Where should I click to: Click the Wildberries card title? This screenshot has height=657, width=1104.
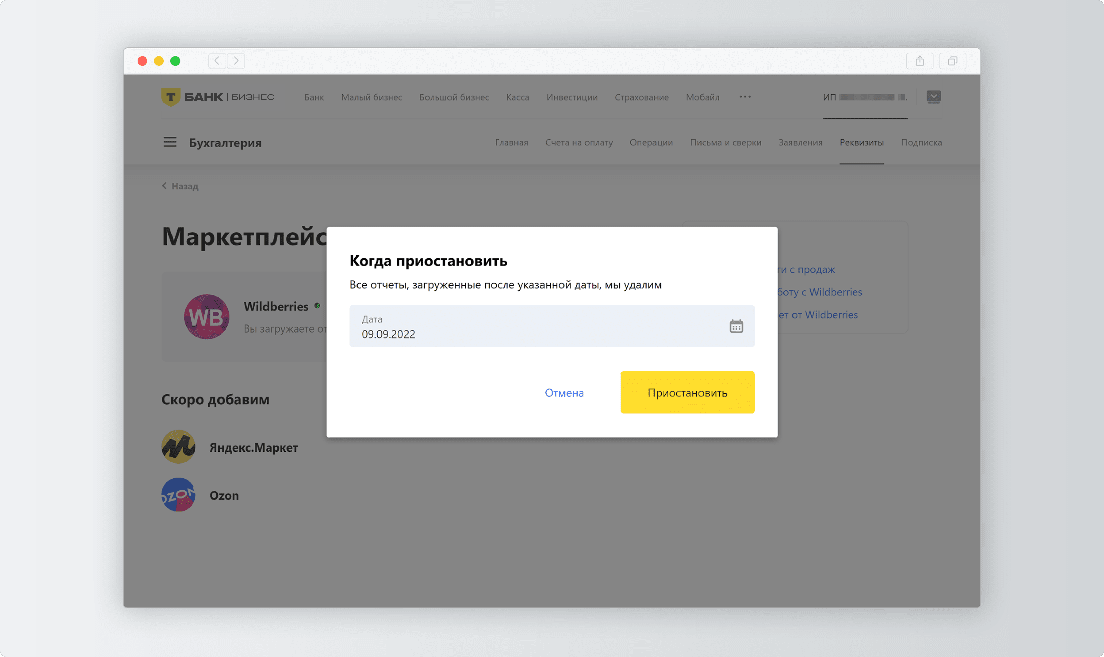(276, 307)
